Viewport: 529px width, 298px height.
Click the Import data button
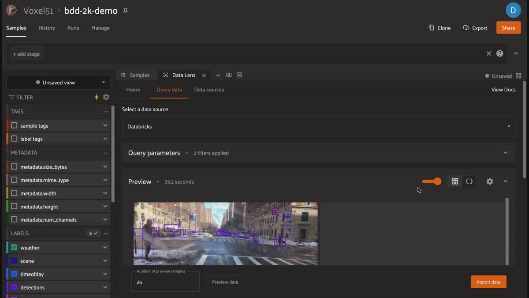488,282
